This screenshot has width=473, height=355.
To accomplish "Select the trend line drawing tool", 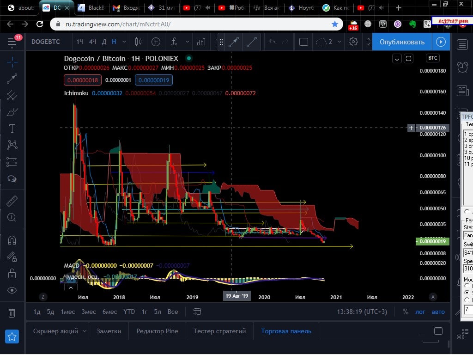I will coord(12,79).
